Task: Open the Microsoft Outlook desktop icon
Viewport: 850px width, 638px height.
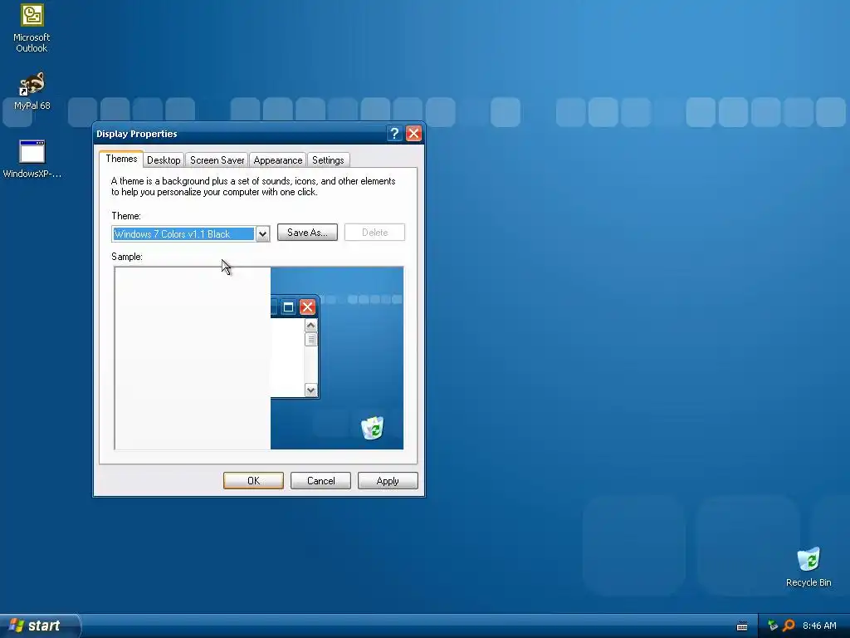Action: coord(32,27)
